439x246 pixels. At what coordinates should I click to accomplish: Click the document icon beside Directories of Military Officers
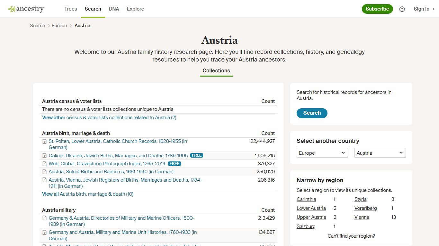click(45, 218)
